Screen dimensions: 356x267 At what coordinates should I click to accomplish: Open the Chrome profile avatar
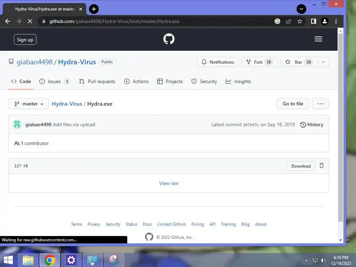(x=325, y=21)
